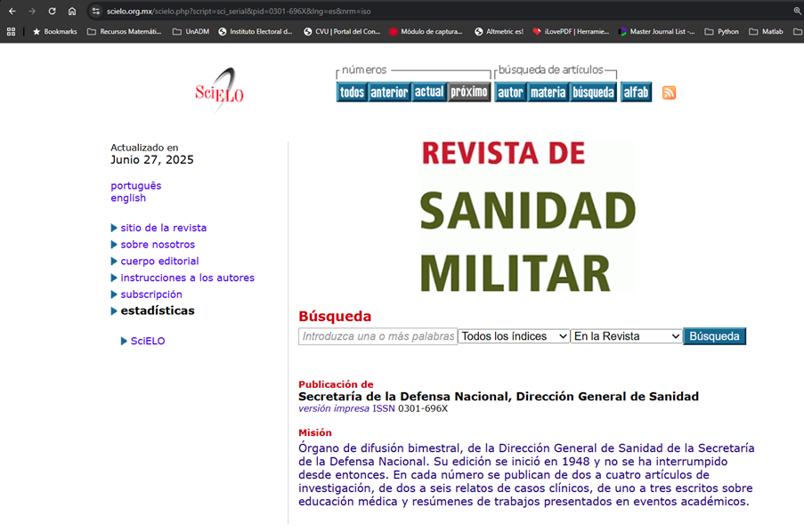This screenshot has width=804, height=532.
Task: Open the RSS feed icon
Action: click(669, 93)
